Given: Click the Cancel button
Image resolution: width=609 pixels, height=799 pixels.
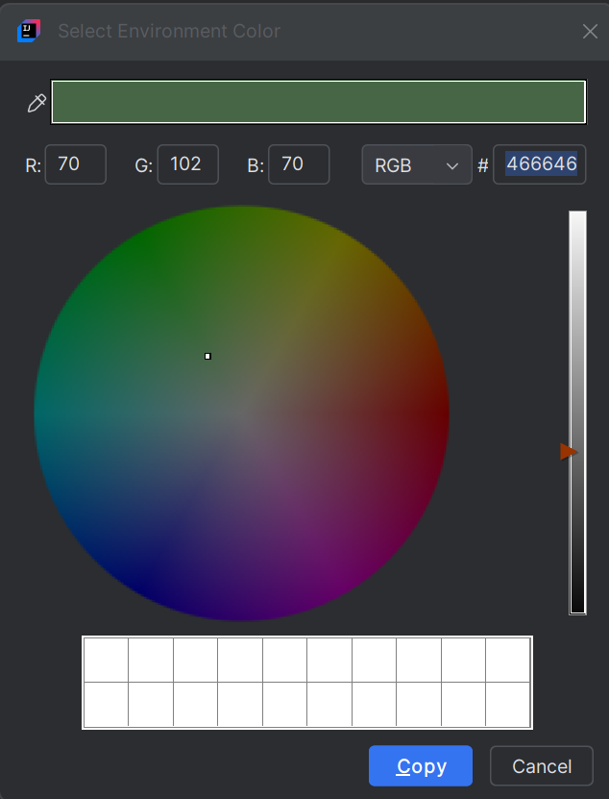Looking at the screenshot, I should point(541,766).
